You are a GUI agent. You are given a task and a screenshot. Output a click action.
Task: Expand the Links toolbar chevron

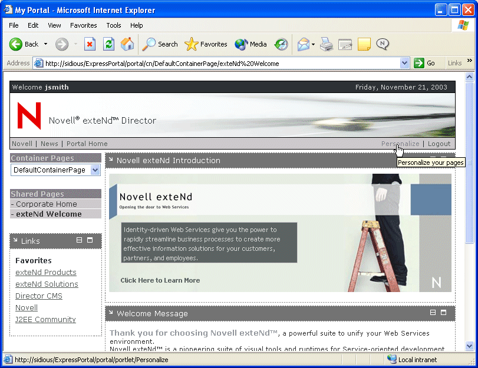click(470, 61)
